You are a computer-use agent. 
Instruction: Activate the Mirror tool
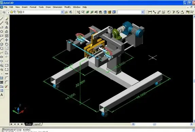click(6, 27)
